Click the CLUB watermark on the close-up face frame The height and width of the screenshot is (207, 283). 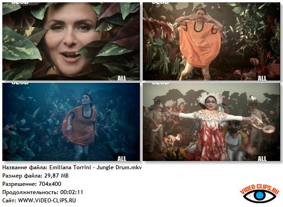click(20, 3)
